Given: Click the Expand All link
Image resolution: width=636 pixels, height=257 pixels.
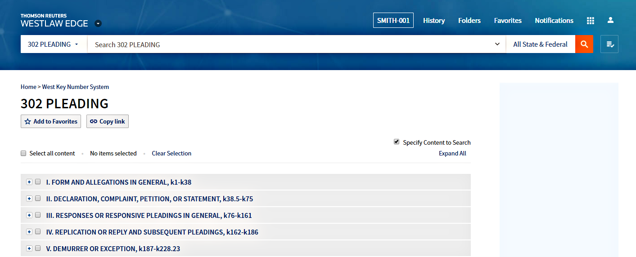Looking at the screenshot, I should coord(452,154).
